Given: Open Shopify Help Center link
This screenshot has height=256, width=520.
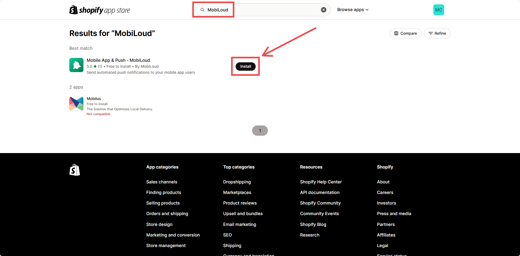Looking at the screenshot, I should click(321, 182).
